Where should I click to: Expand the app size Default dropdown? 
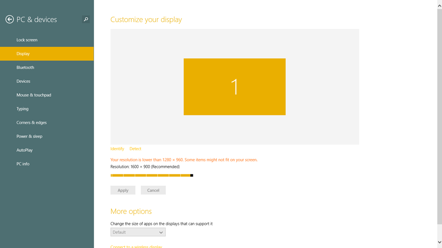point(138,232)
